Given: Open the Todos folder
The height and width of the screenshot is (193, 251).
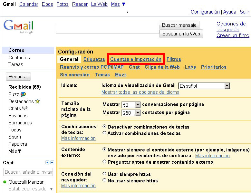Looking at the screenshot, I should [15, 130].
